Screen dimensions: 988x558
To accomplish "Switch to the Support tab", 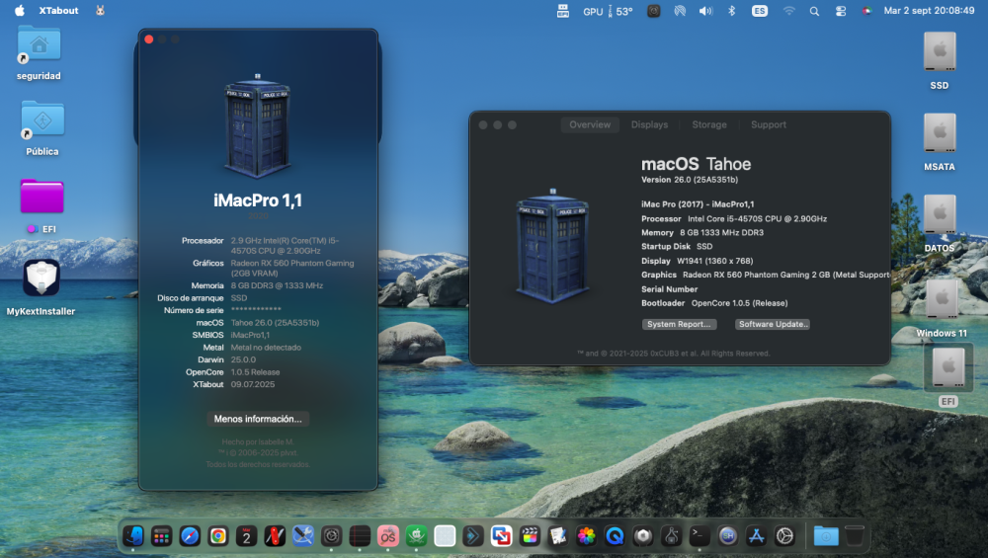I will (x=768, y=124).
